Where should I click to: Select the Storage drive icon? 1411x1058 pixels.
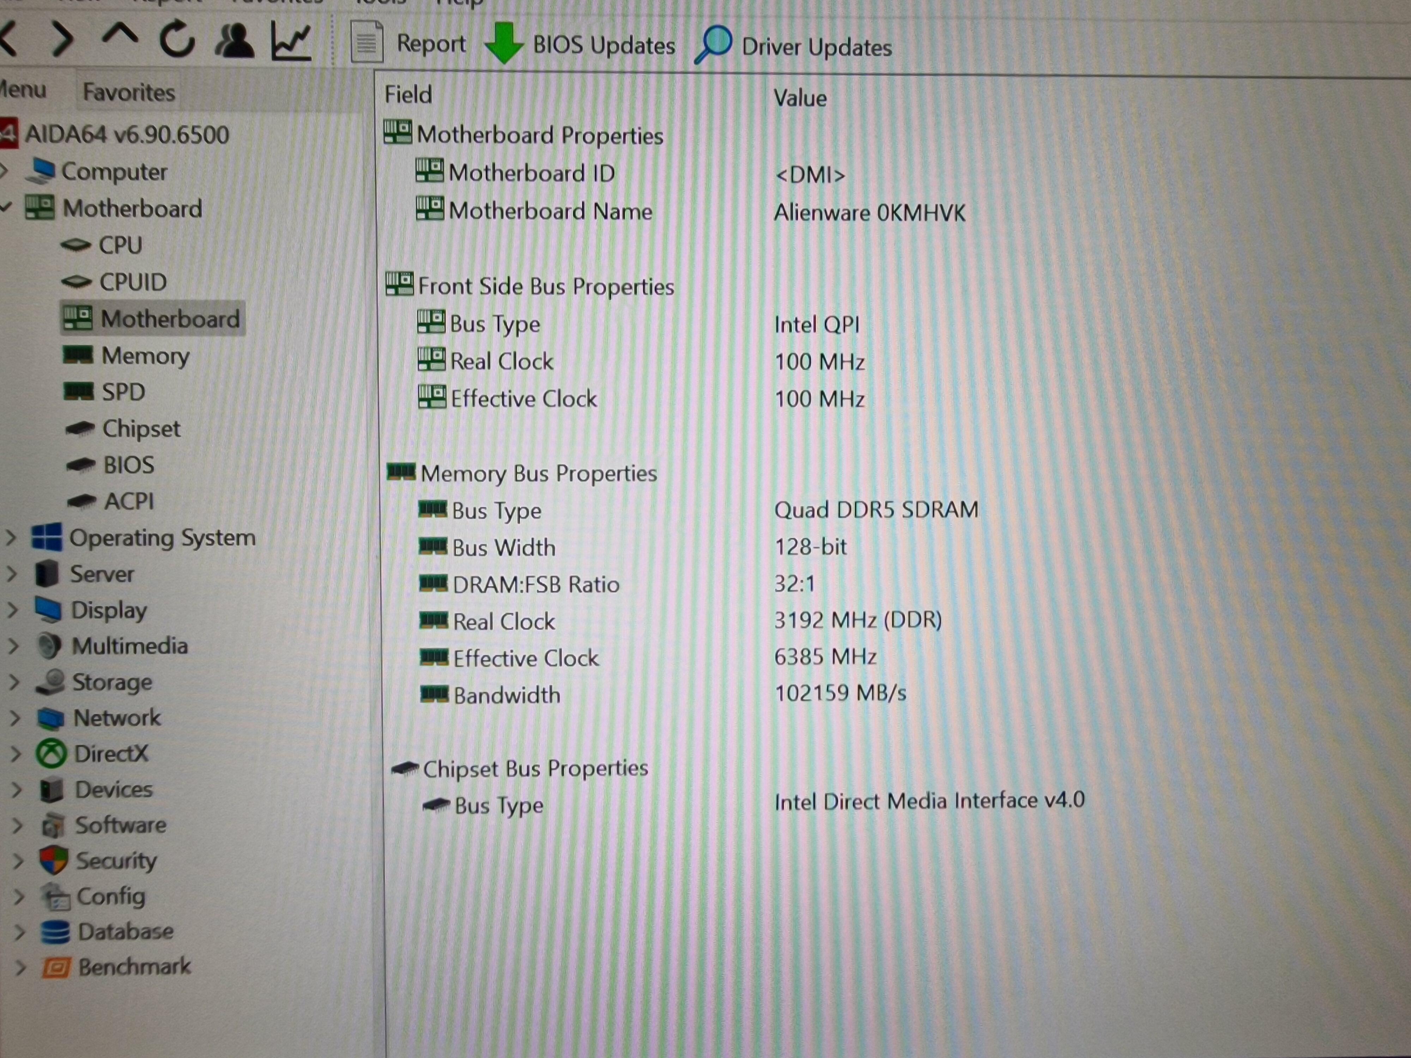coord(51,682)
